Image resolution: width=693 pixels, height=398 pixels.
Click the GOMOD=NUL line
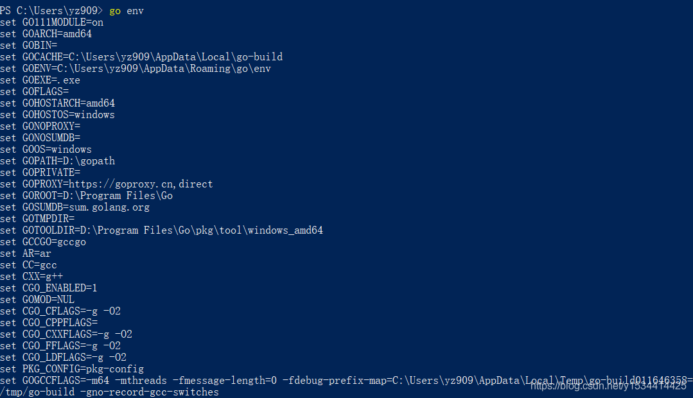click(x=37, y=300)
